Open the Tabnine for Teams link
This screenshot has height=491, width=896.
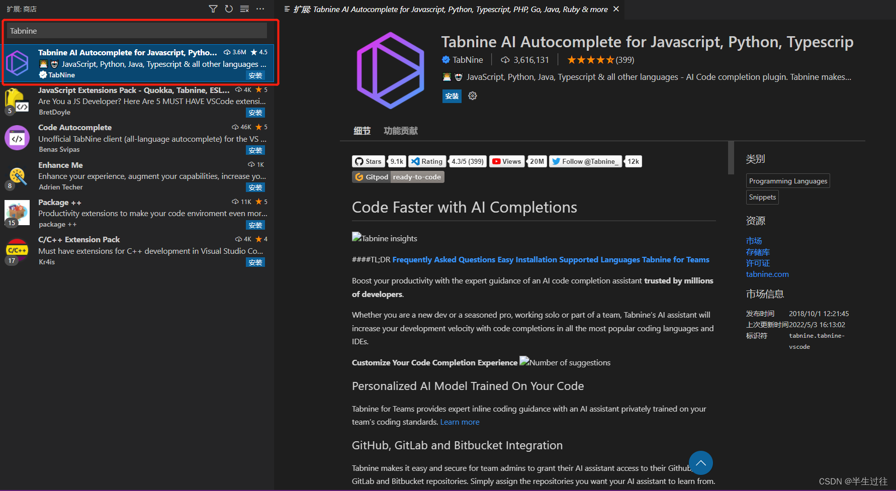click(676, 260)
